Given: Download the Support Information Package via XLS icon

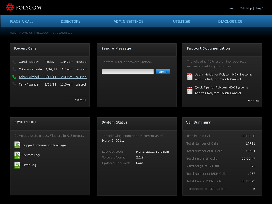Looking at the screenshot, I should (17, 145).
